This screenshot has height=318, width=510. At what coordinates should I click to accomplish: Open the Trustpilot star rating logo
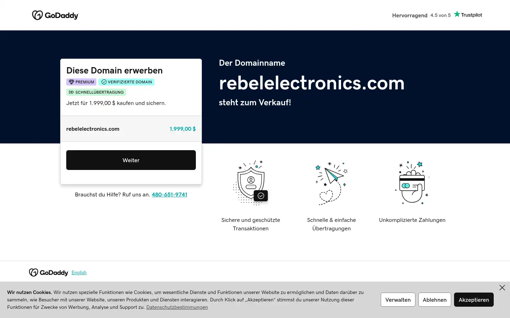click(x=468, y=14)
